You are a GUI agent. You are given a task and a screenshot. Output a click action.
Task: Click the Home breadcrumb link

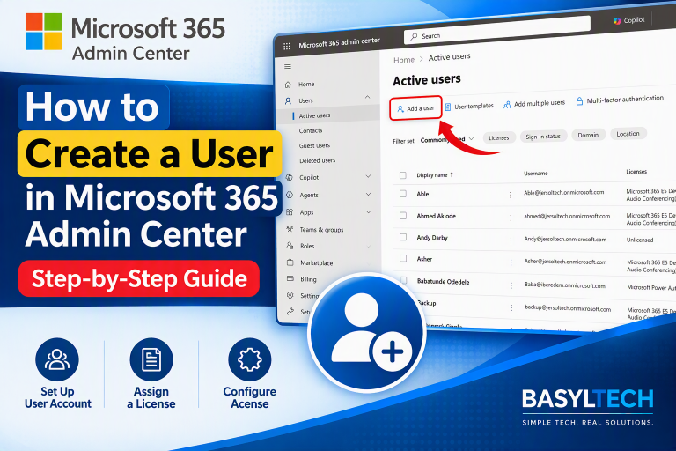(x=403, y=60)
